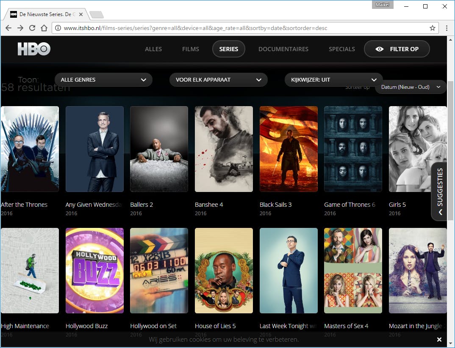The height and width of the screenshot is (348, 455).
Task: Click the Maikel profile button
Action: tap(383, 5)
